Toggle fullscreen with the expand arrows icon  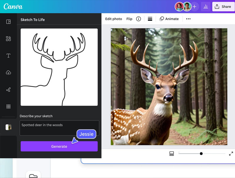tap(231, 154)
